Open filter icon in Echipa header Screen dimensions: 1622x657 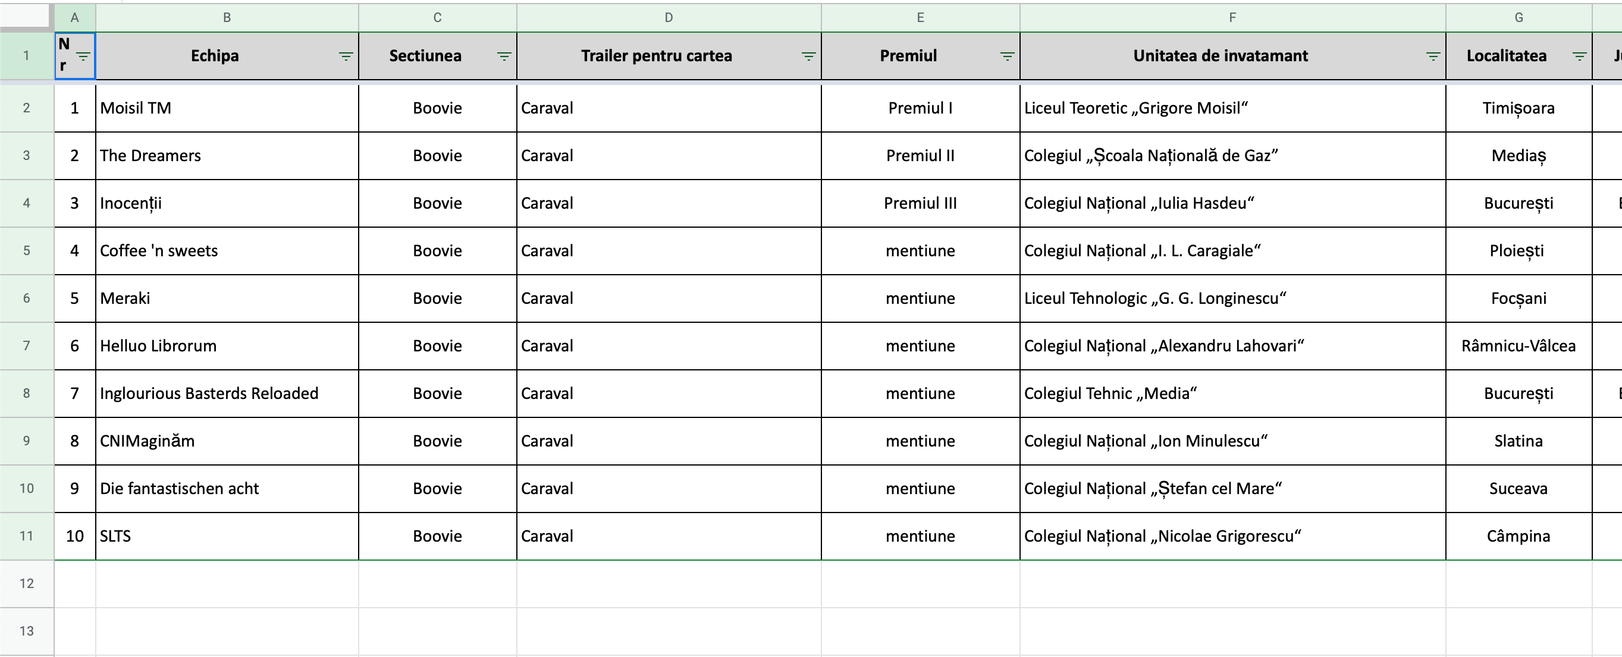(346, 56)
